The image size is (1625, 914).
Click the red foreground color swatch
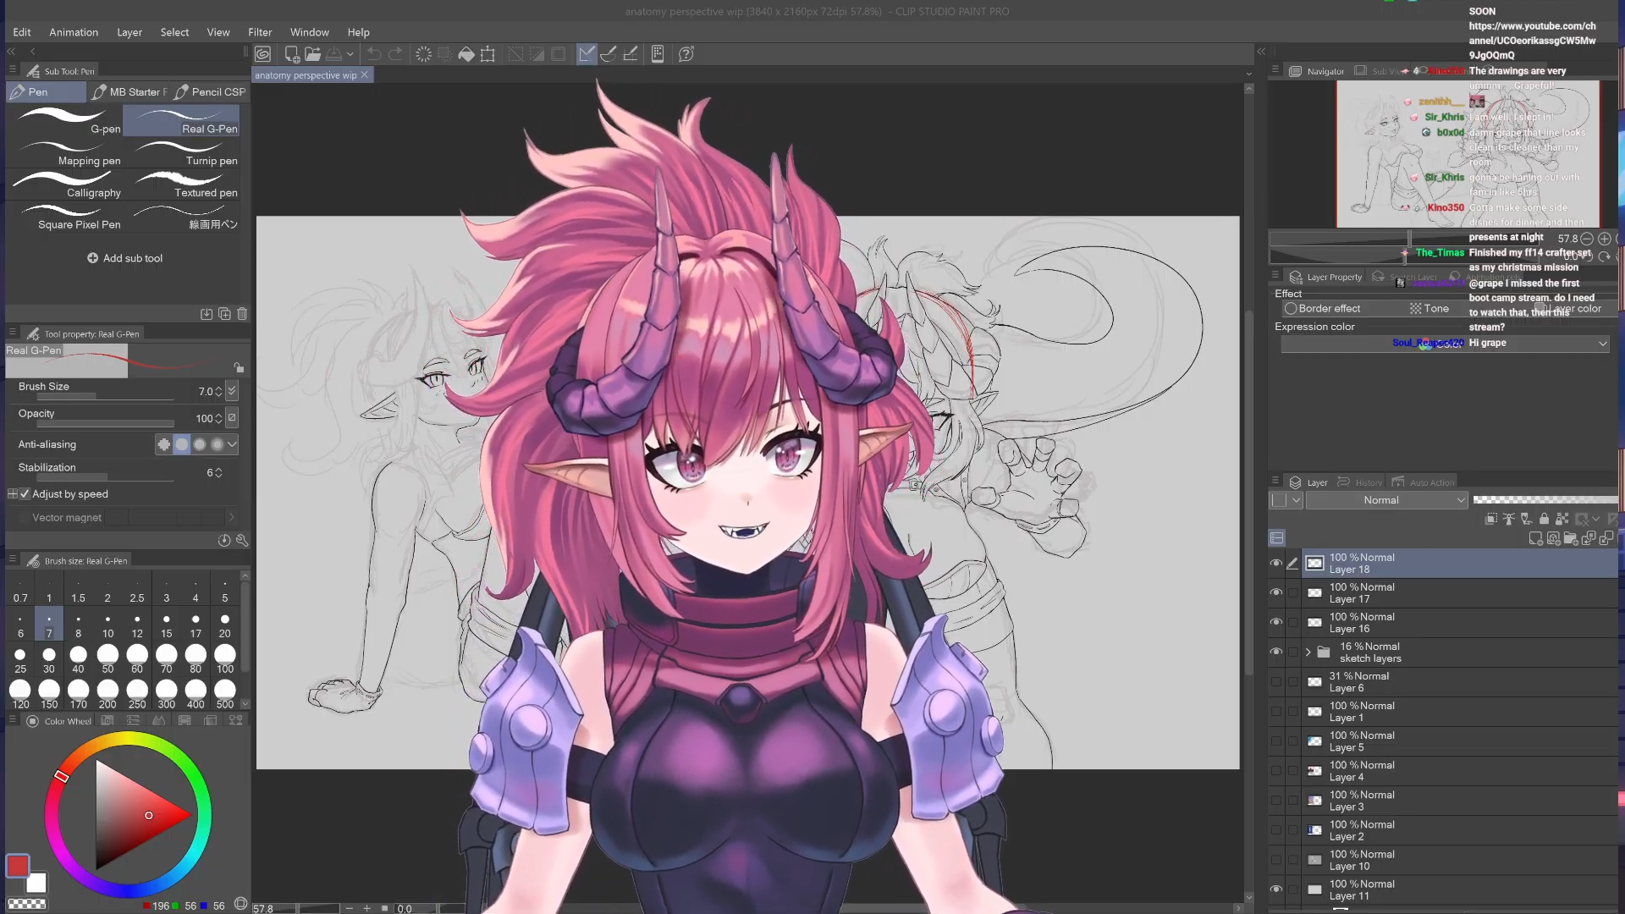point(18,866)
